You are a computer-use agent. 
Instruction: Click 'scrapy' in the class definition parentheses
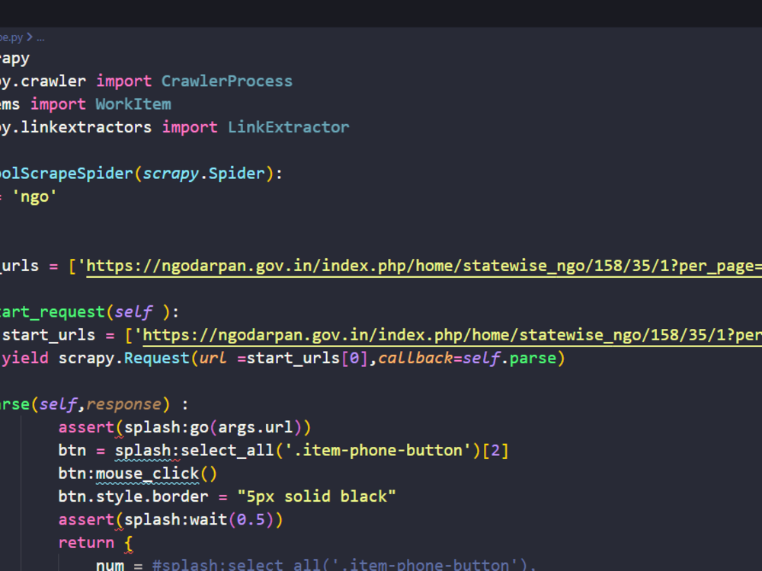click(x=171, y=174)
